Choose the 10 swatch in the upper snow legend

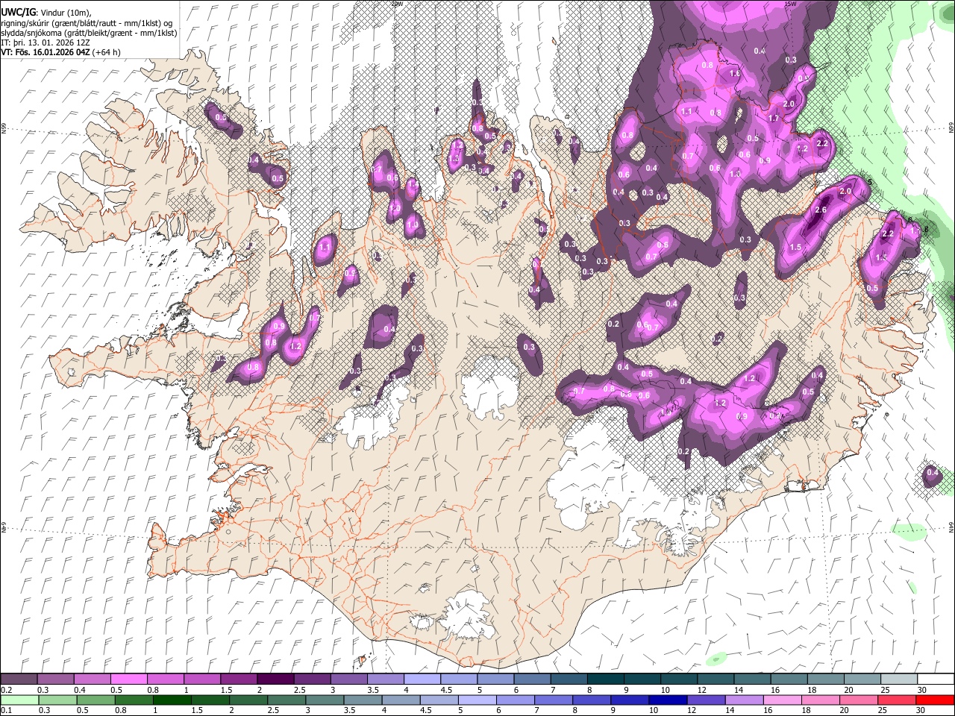tap(678, 679)
